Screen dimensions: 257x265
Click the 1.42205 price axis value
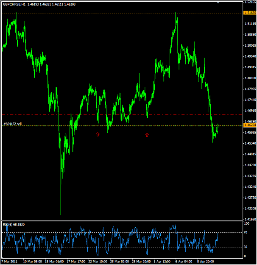click(x=250, y=209)
